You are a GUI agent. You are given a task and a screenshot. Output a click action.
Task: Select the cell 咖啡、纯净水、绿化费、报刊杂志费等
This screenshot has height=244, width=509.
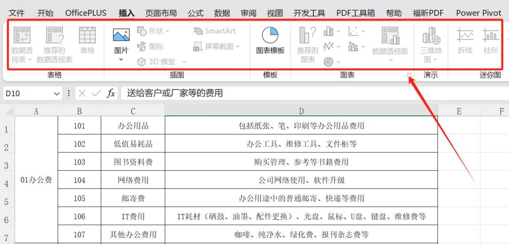301,234
